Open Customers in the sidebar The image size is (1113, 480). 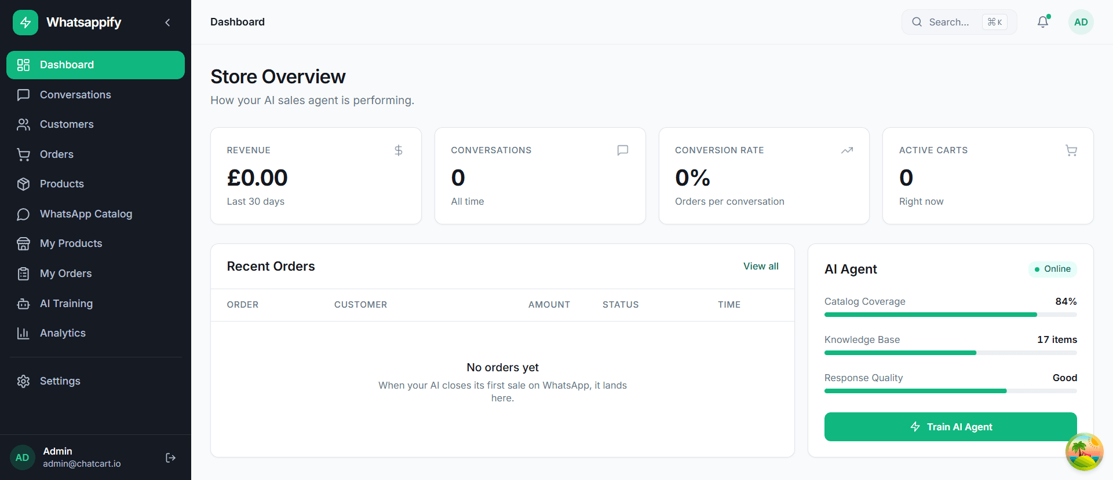pyautogui.click(x=96, y=124)
